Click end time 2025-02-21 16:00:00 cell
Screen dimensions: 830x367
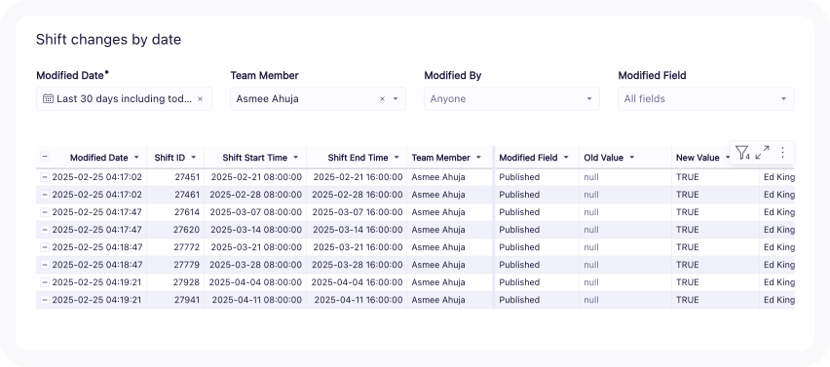(x=357, y=177)
